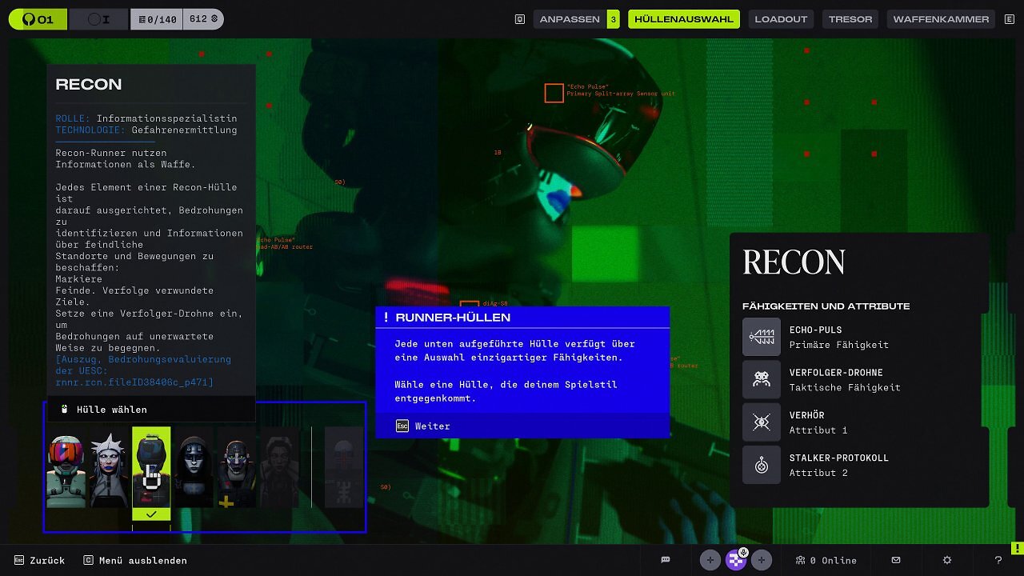This screenshot has height=576, width=1024.
Task: Select the dimmed sixth runner shell
Action: click(279, 467)
